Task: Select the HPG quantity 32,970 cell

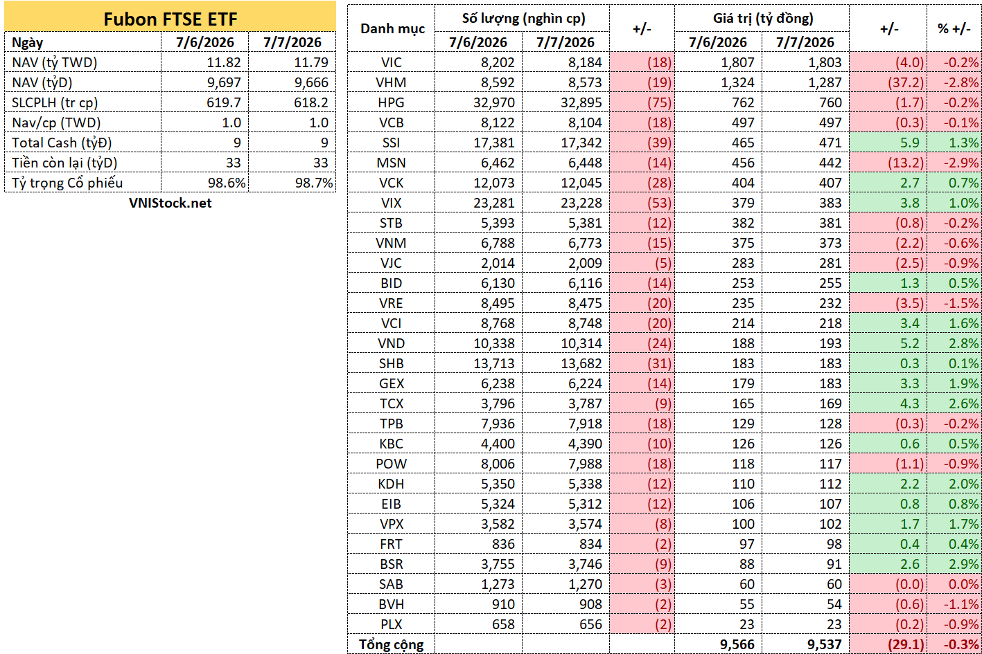Action: pyautogui.click(x=478, y=102)
